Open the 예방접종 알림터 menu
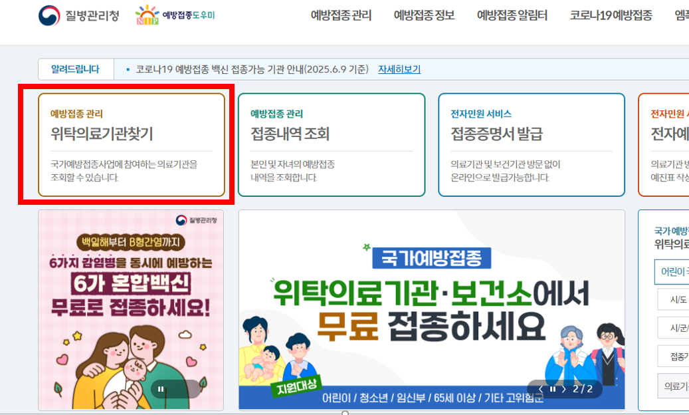This screenshot has height=415, width=689. [512, 15]
